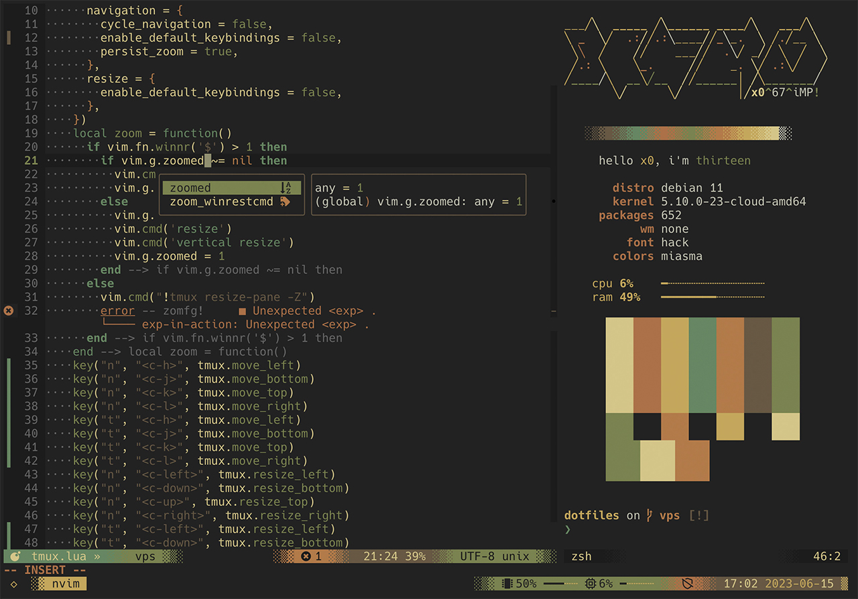Click the 39% scroll percentage in statusline

pyautogui.click(x=415, y=556)
